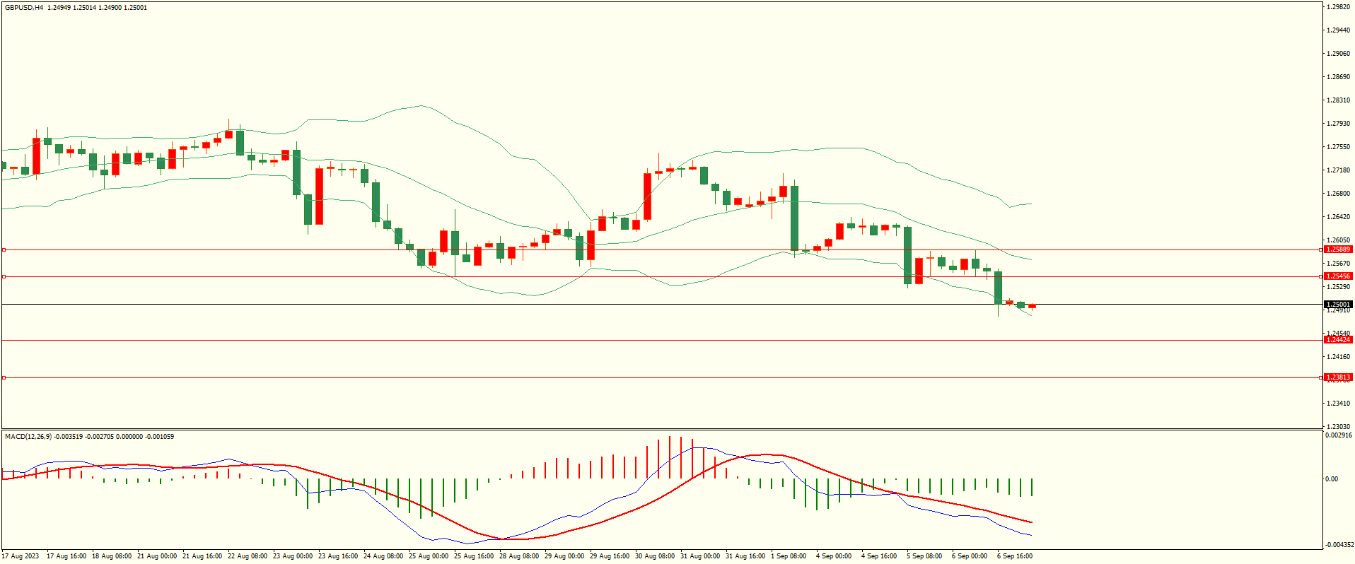This screenshot has height=564, width=1355.
Task: Click the -0.004352 MACD scale value
Action: [1339, 544]
